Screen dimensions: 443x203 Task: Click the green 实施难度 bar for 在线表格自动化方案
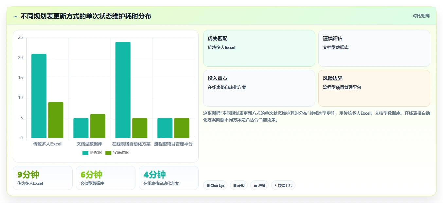(140, 128)
